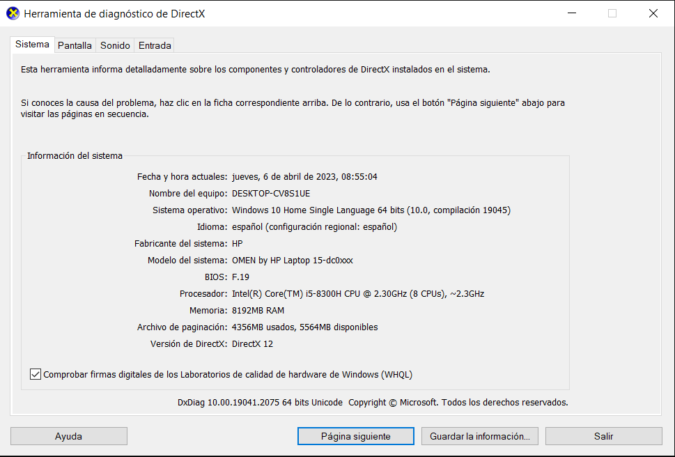Open the Entrada tab
Image resolution: width=675 pixels, height=457 pixels.
click(x=155, y=45)
